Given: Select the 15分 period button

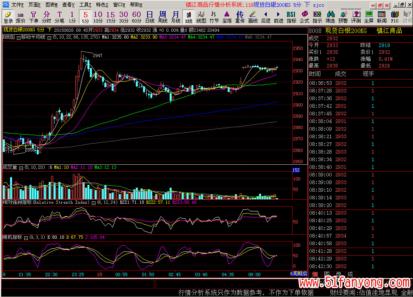Looking at the screenshot, I should pyautogui.click(x=111, y=17).
